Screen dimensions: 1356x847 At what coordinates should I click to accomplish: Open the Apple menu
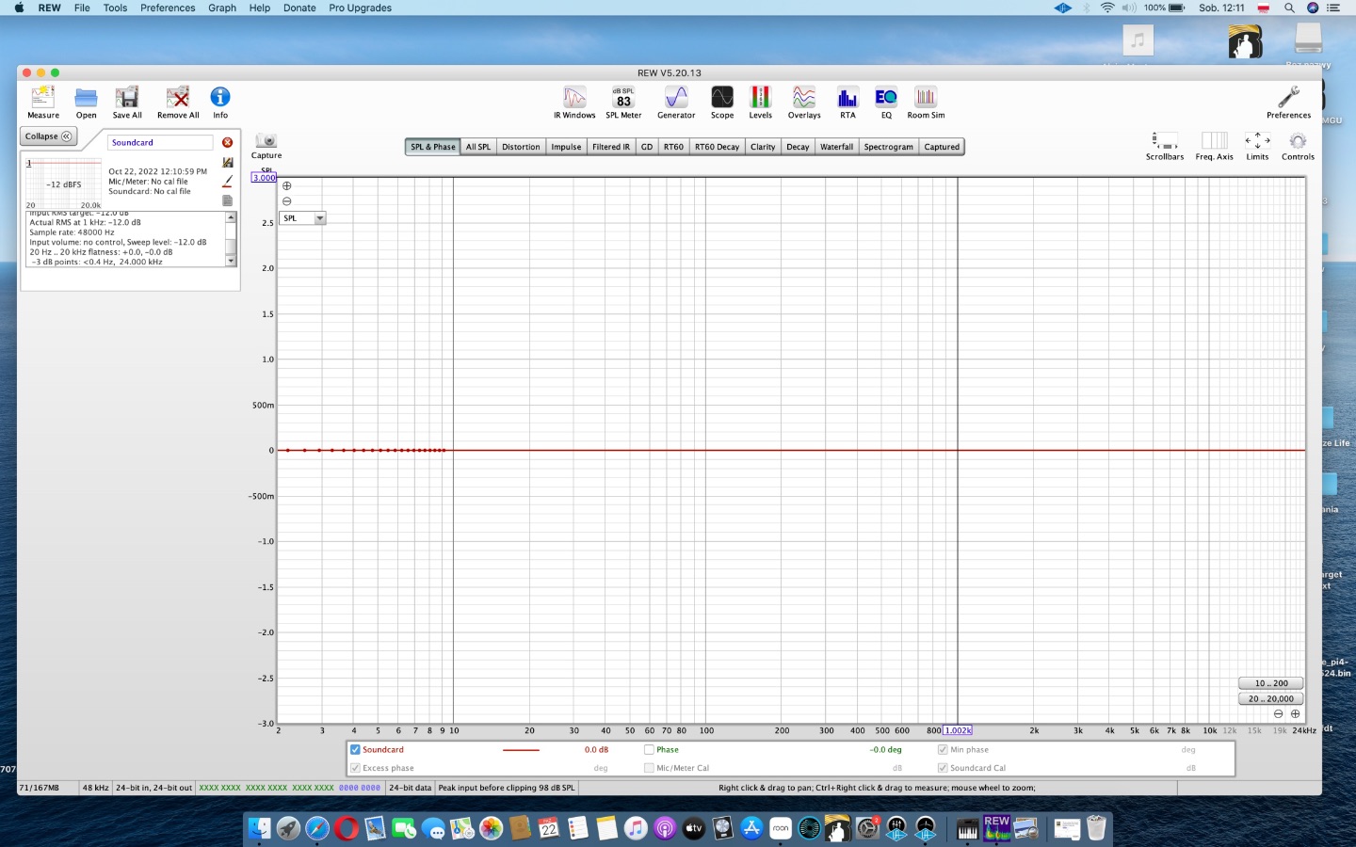(x=19, y=8)
